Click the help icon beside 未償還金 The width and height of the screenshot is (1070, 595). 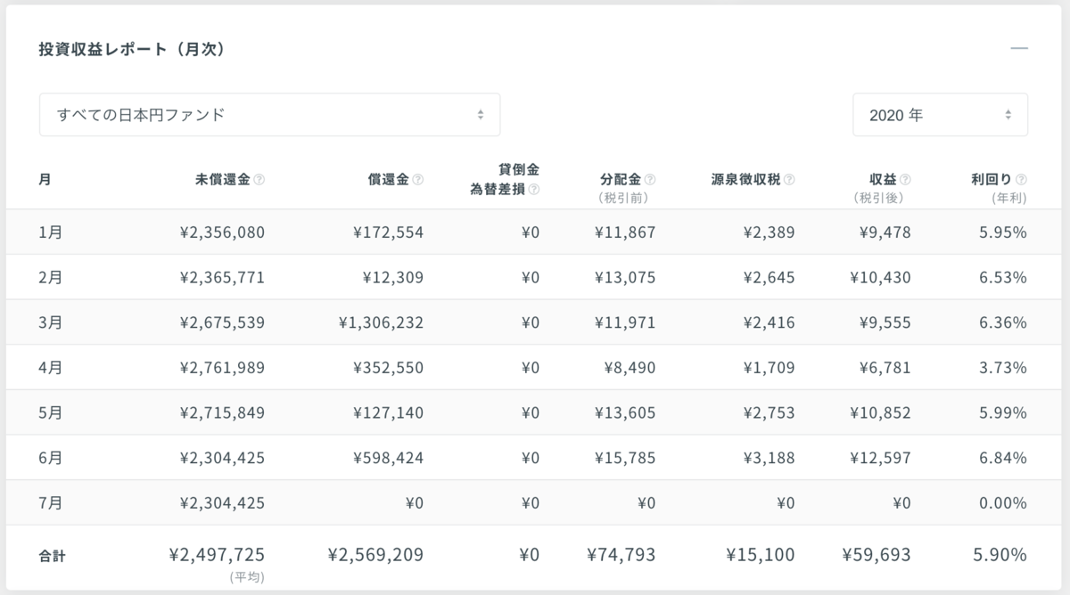259,179
